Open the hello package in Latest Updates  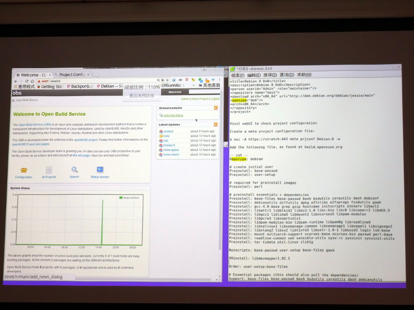coord(166,136)
